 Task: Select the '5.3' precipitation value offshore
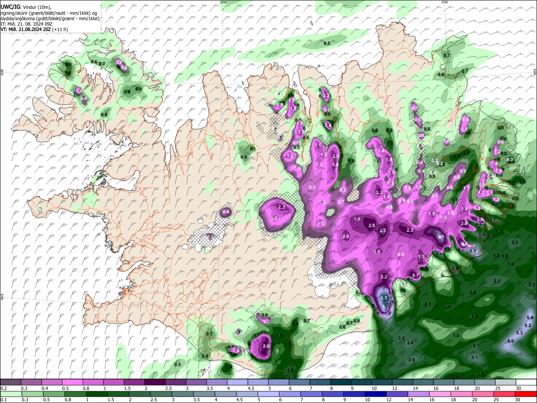[519, 333]
